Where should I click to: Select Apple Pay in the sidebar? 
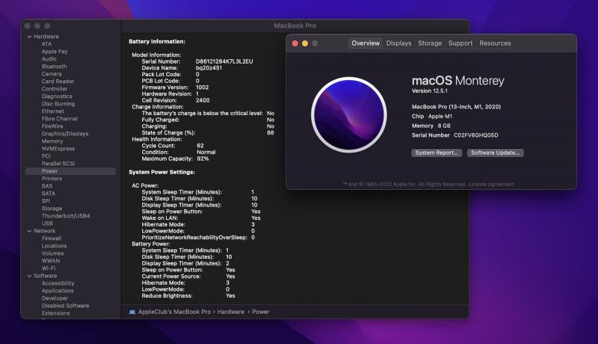point(55,52)
